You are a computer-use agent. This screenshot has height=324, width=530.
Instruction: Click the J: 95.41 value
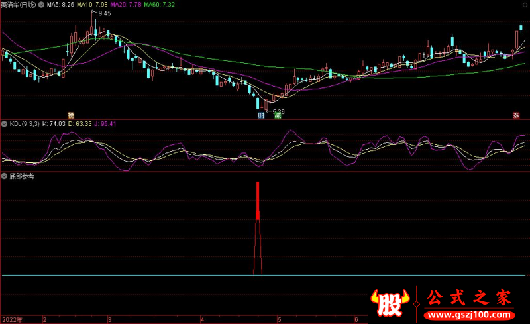[x=105, y=124]
